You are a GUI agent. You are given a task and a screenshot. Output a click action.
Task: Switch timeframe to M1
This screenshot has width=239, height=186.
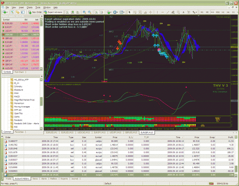(202, 12)
